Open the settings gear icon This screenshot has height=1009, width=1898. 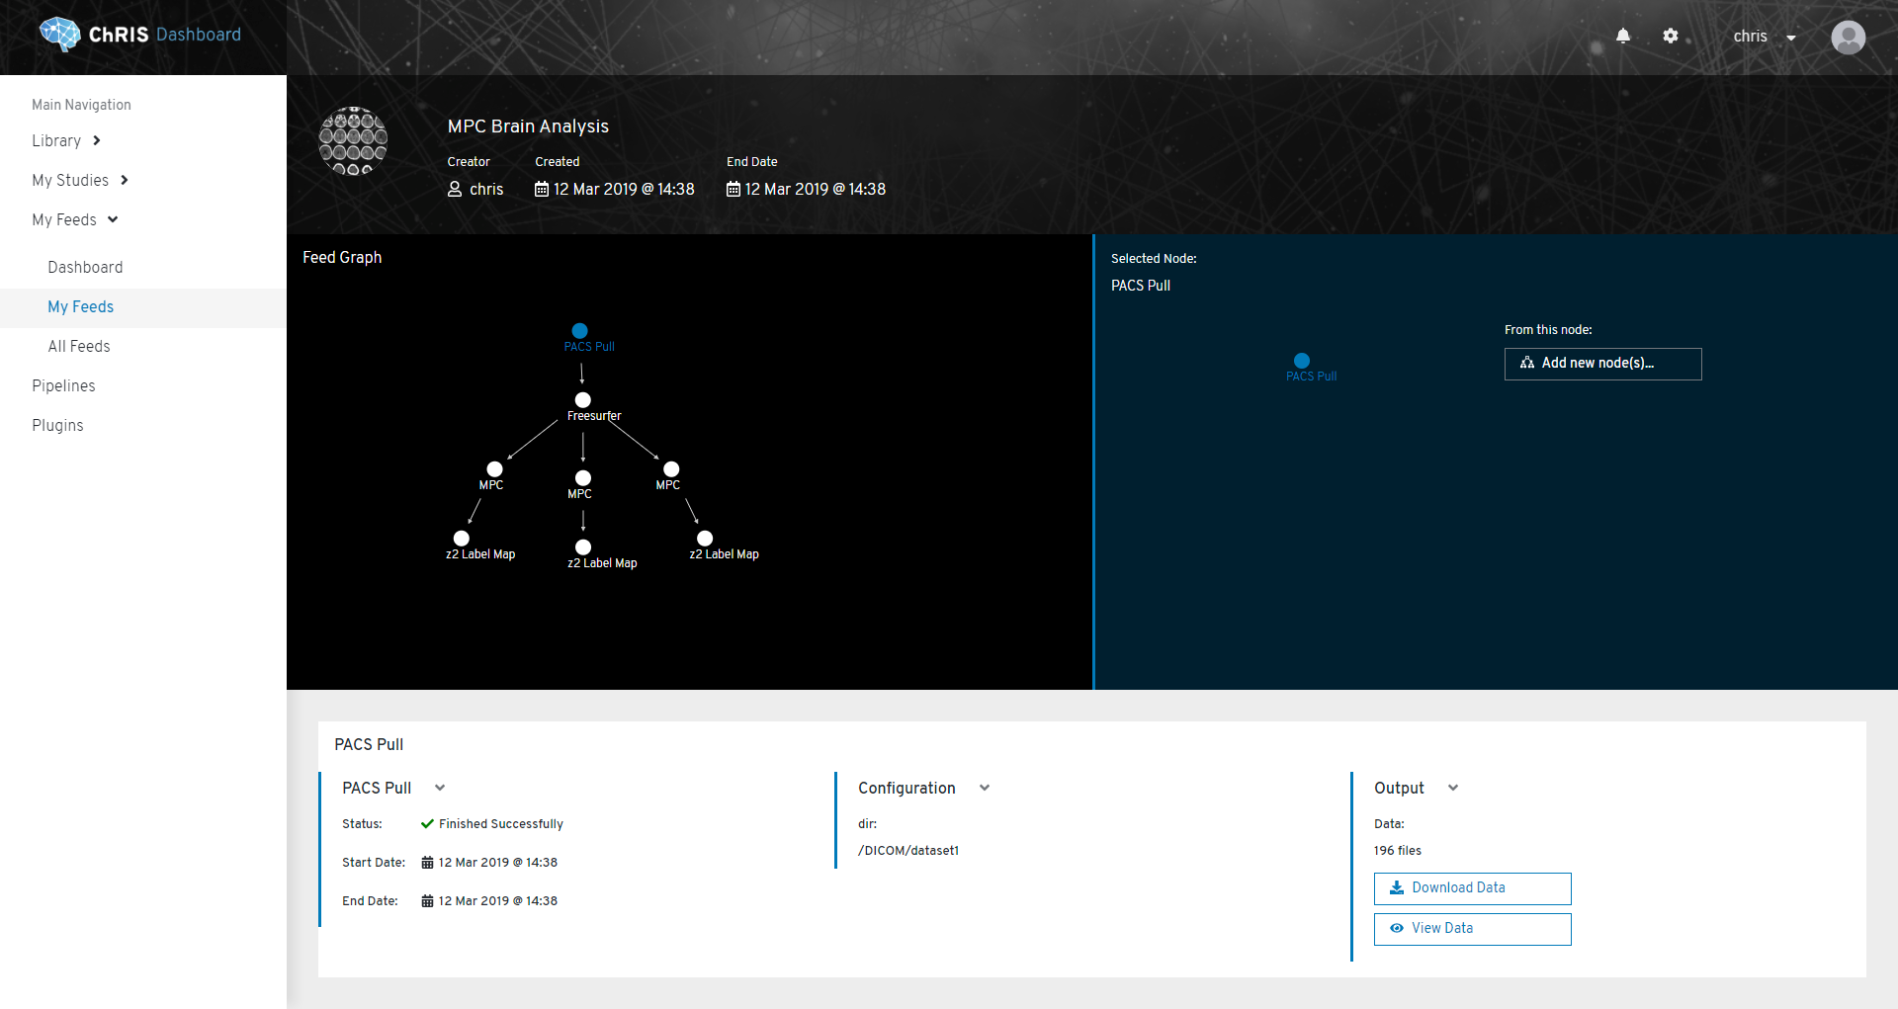[x=1672, y=36]
